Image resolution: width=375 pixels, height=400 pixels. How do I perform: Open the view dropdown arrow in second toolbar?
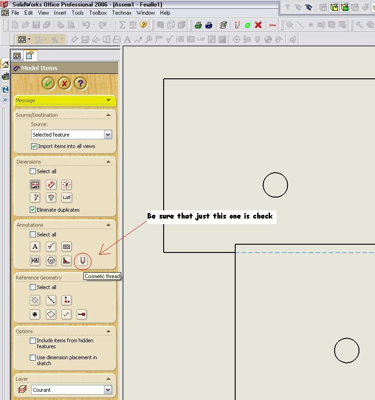tap(29, 39)
